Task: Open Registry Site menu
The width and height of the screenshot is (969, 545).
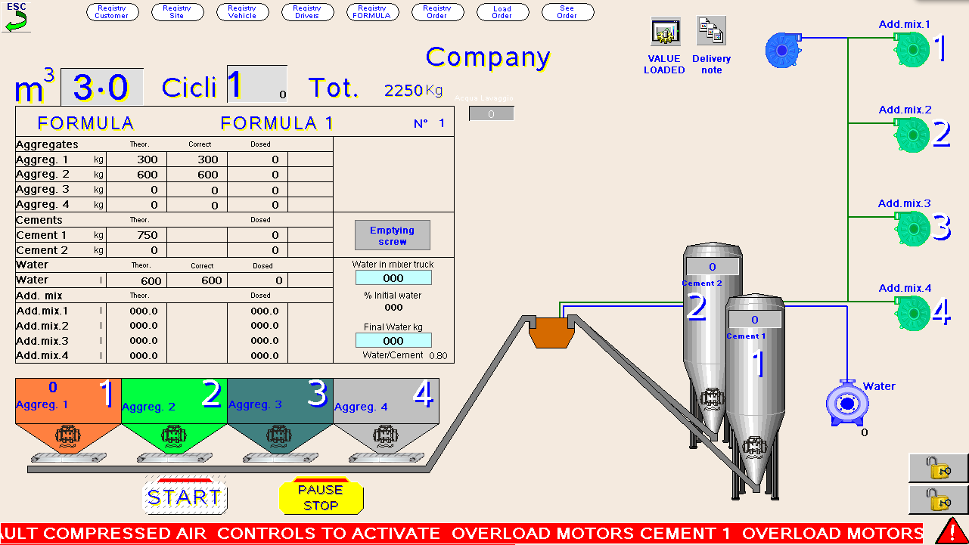Action: [x=177, y=12]
